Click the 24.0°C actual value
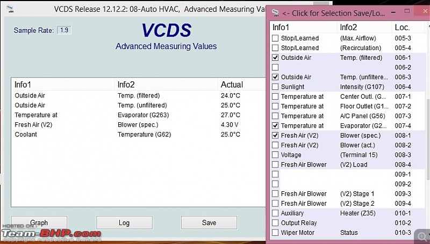 point(231,96)
